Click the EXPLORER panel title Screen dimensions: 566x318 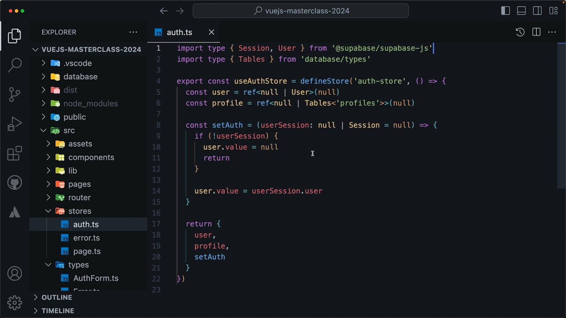[59, 32]
